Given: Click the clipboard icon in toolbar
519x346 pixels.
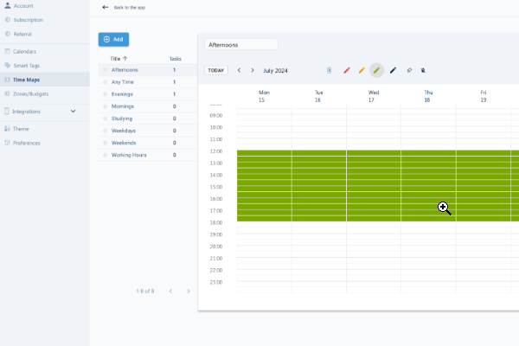Looking at the screenshot, I should (329, 70).
